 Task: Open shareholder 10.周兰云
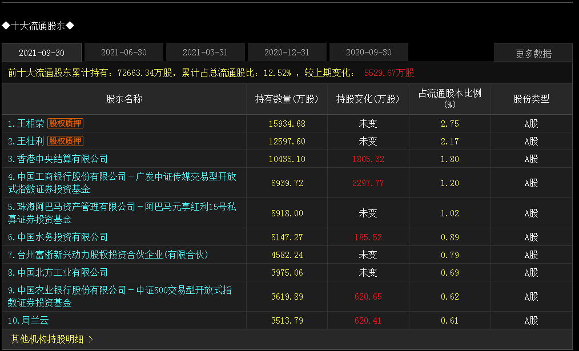pyautogui.click(x=28, y=320)
